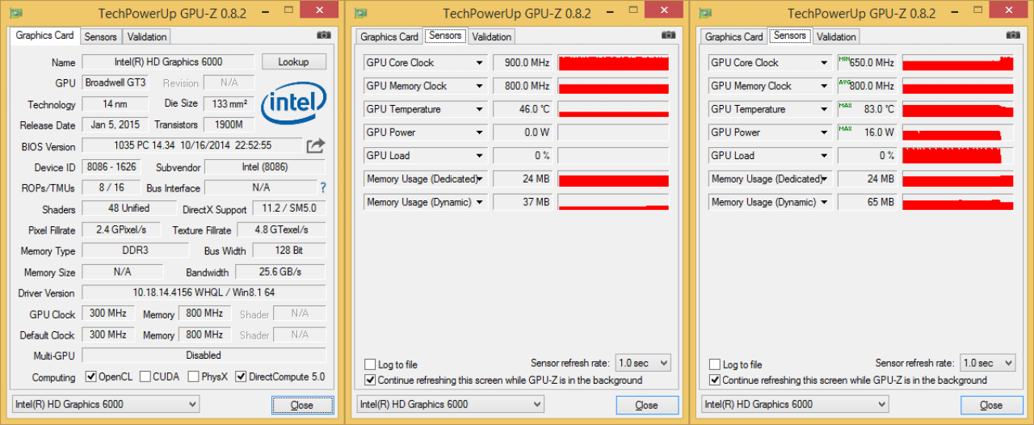Switch to Graphics Card tab in right window
The height and width of the screenshot is (425, 1034).
click(x=734, y=36)
